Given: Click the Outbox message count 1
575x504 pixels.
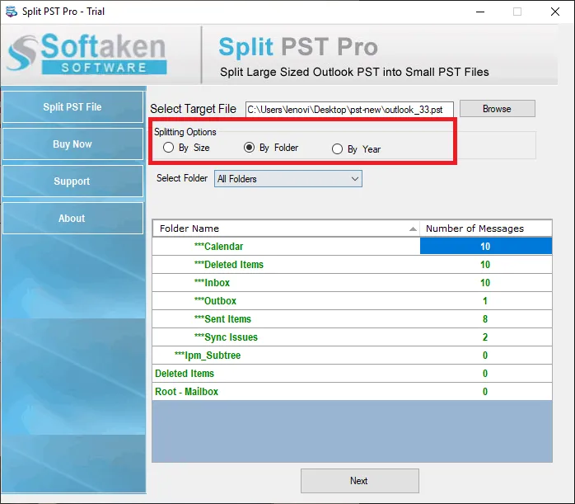Looking at the screenshot, I should click(x=485, y=300).
